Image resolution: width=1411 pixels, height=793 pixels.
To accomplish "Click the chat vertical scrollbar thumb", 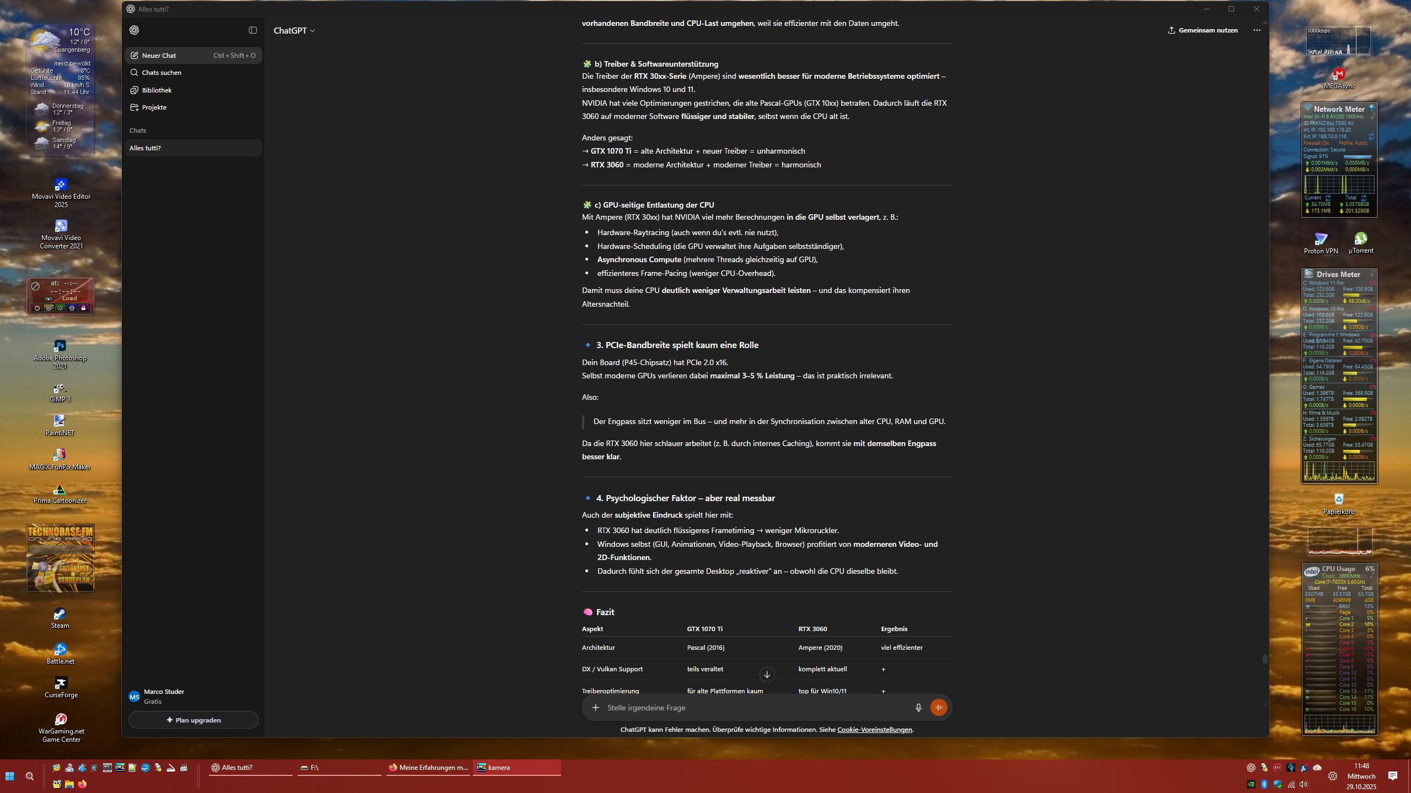I will [1264, 659].
